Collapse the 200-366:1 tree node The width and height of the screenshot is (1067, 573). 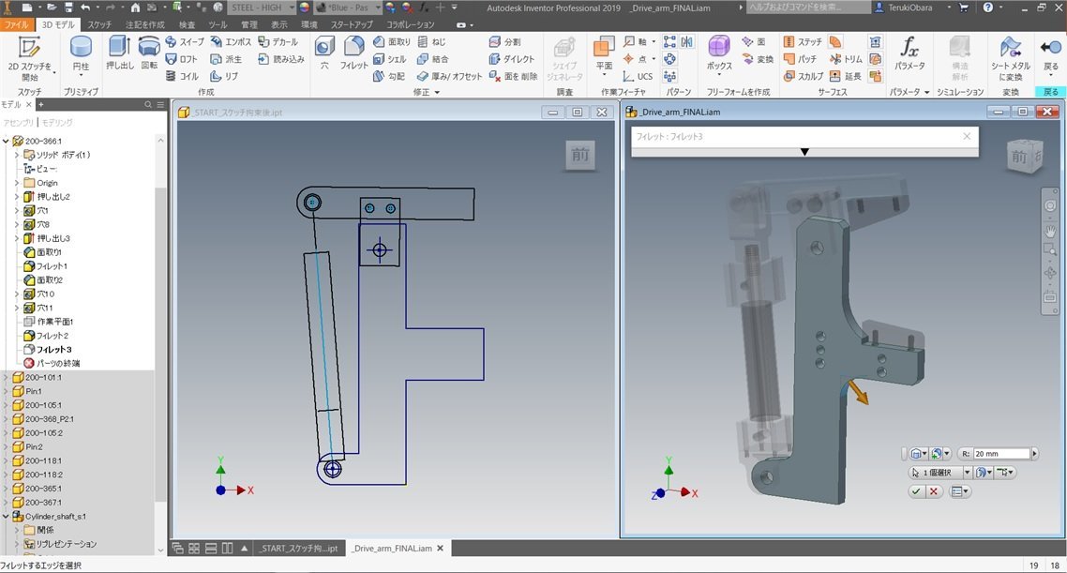(x=7, y=141)
